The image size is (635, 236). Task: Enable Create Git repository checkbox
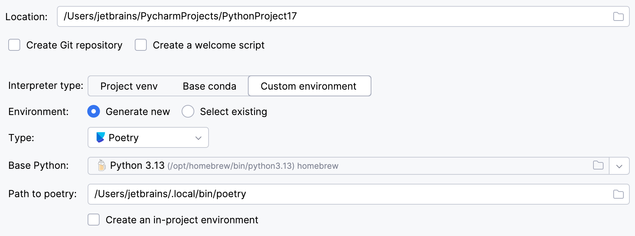pyautogui.click(x=14, y=45)
